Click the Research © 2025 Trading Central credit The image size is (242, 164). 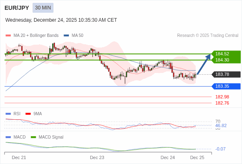pos(208,36)
